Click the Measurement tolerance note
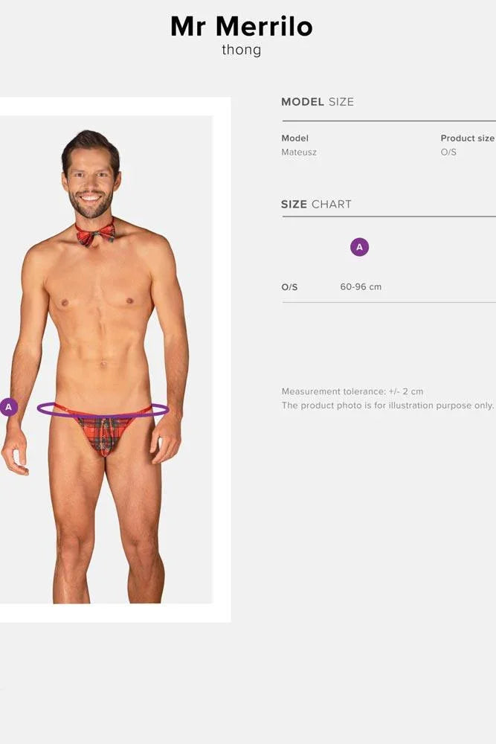496x744 pixels. click(x=352, y=391)
